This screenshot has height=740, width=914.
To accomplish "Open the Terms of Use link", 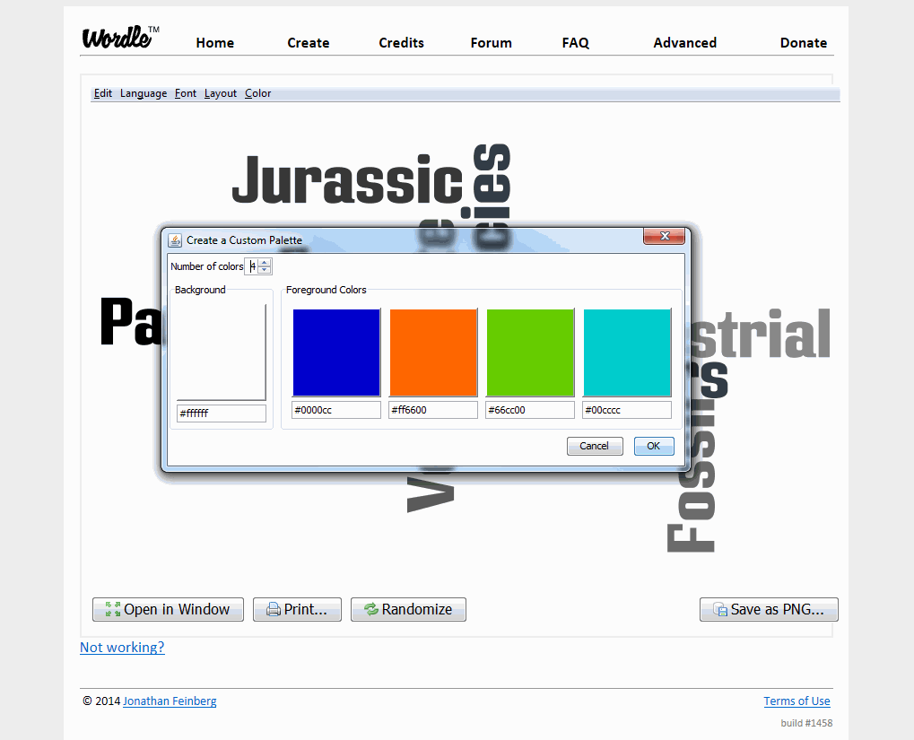I will click(x=796, y=701).
